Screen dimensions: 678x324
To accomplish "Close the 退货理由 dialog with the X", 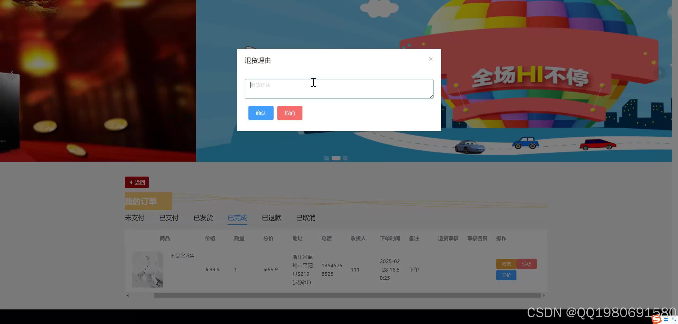I will click(x=431, y=59).
